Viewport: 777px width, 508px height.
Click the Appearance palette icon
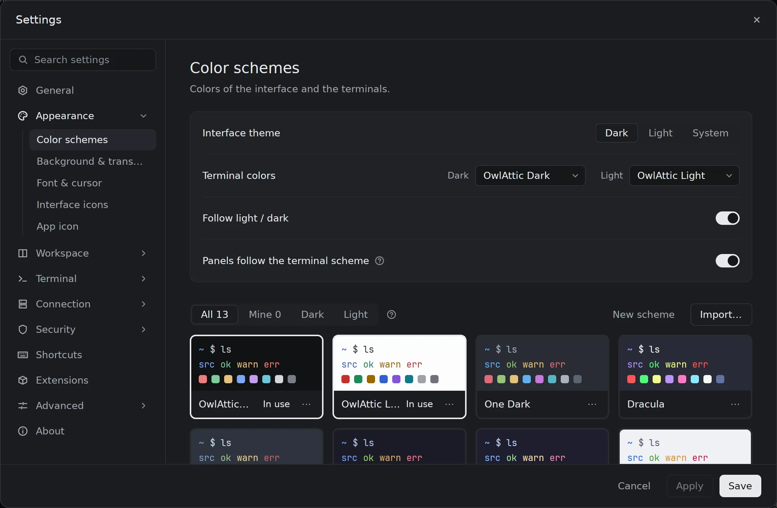23,116
